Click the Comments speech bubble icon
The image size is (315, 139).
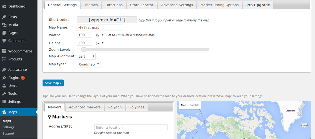point(4,41)
